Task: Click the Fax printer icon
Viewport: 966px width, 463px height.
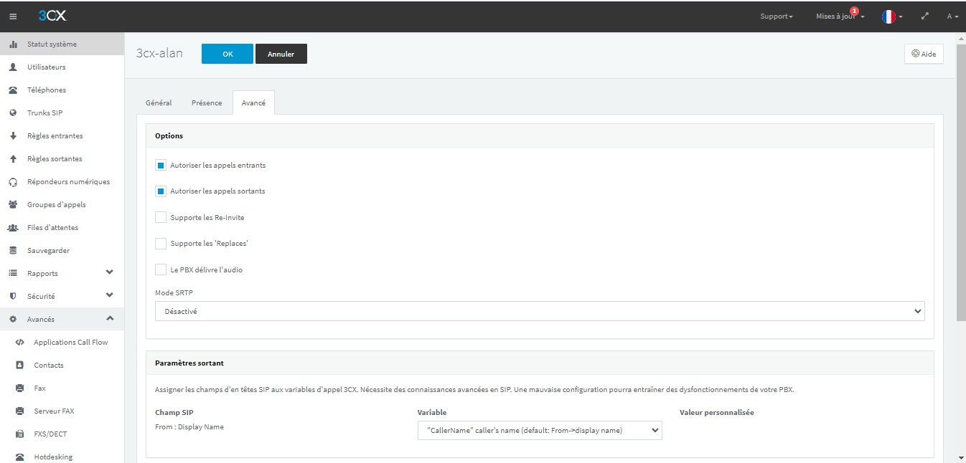Action: tap(20, 388)
